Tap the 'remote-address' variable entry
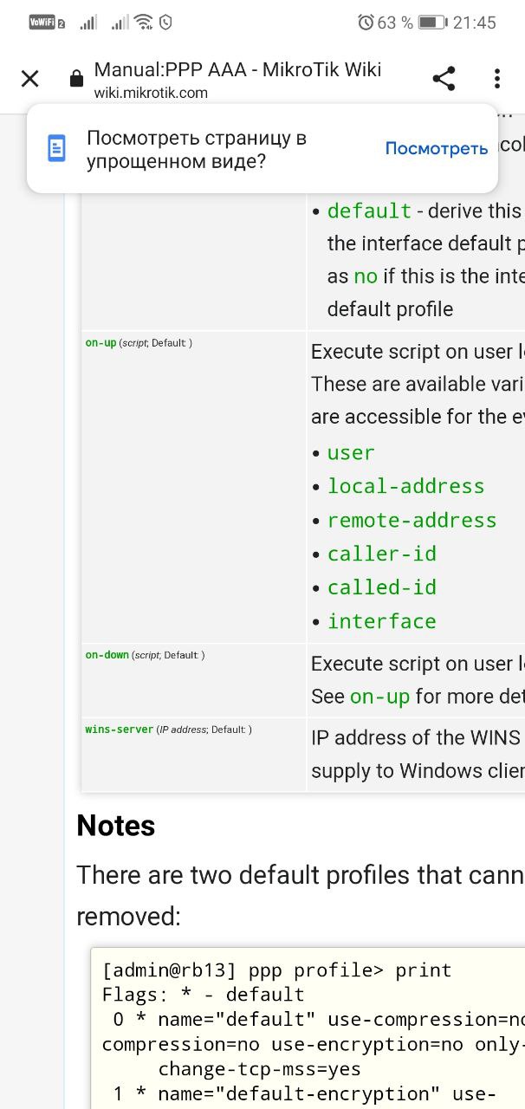 412,520
